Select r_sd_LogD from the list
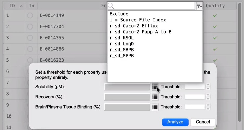The height and width of the screenshot is (130, 244). [x=122, y=44]
